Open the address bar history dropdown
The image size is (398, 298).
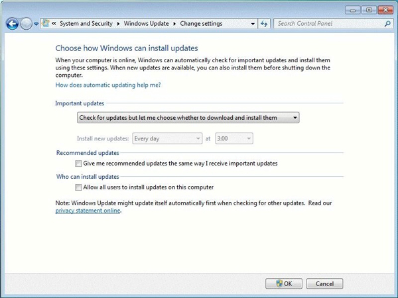click(x=253, y=24)
